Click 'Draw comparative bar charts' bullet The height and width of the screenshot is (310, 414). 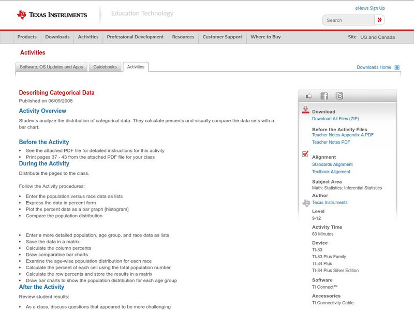(57, 255)
